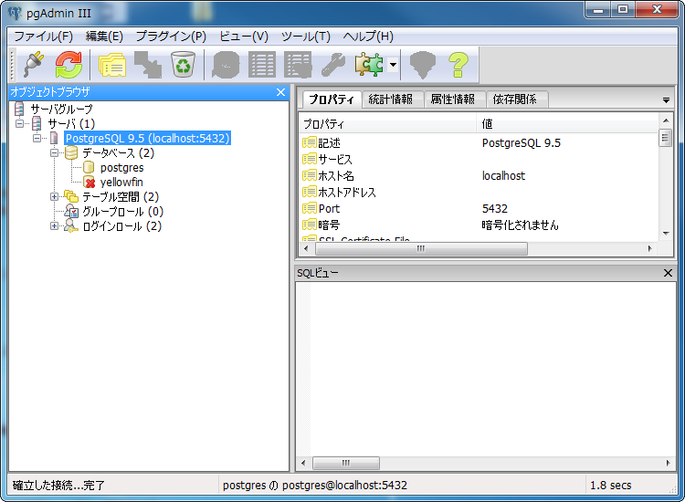
Task: Click the properties list scroll down arrow
Action: 666,234
